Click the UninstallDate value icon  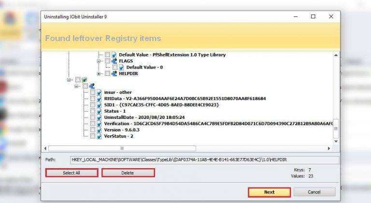tap(100, 117)
